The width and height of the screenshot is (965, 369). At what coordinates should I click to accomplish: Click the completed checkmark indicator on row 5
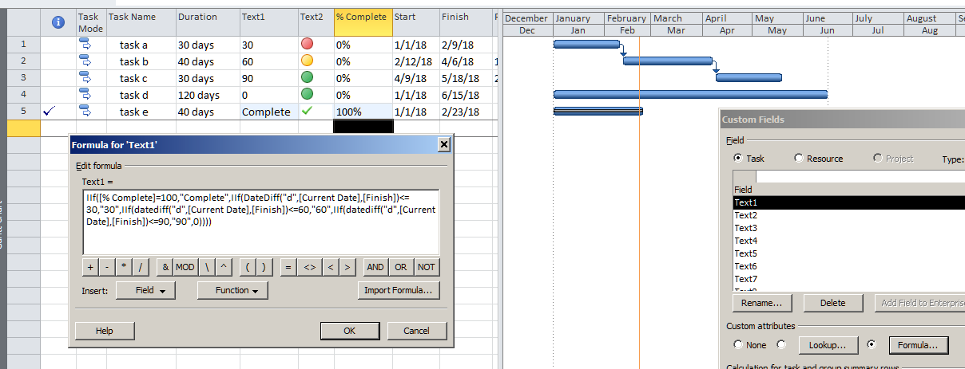[x=49, y=112]
